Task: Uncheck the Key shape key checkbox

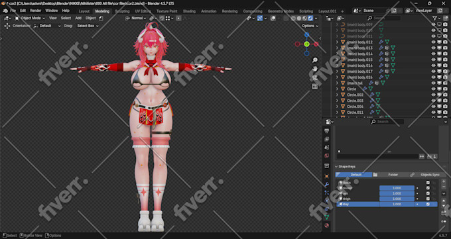Action: (428, 204)
